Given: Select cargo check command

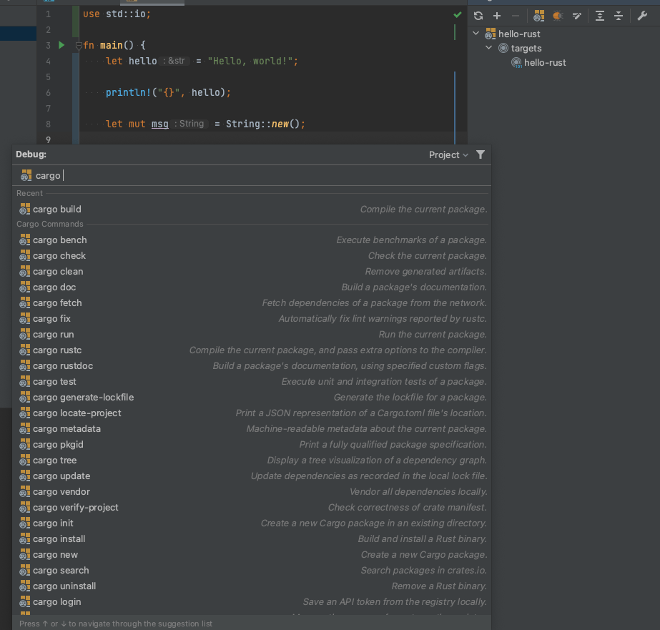Looking at the screenshot, I should 252,256.
